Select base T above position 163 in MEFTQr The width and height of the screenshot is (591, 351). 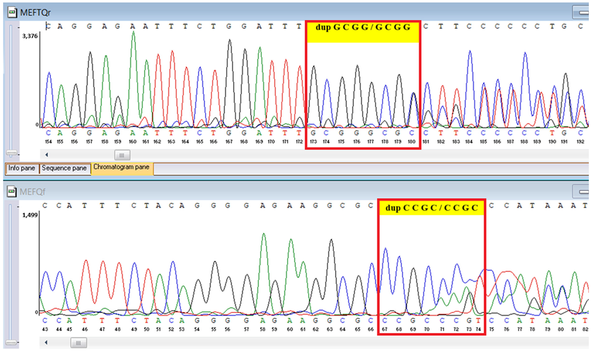172,132
